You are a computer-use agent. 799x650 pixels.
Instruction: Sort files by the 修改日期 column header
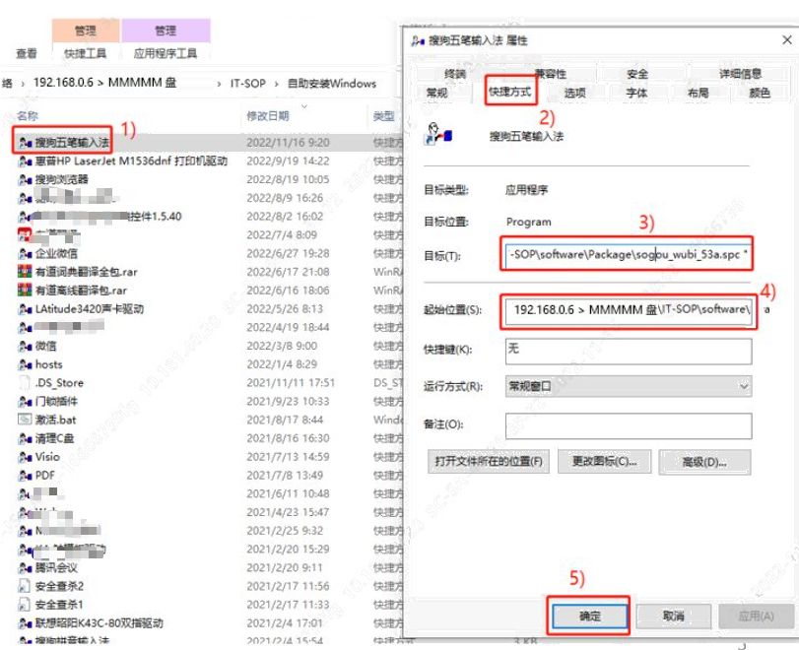(268, 116)
